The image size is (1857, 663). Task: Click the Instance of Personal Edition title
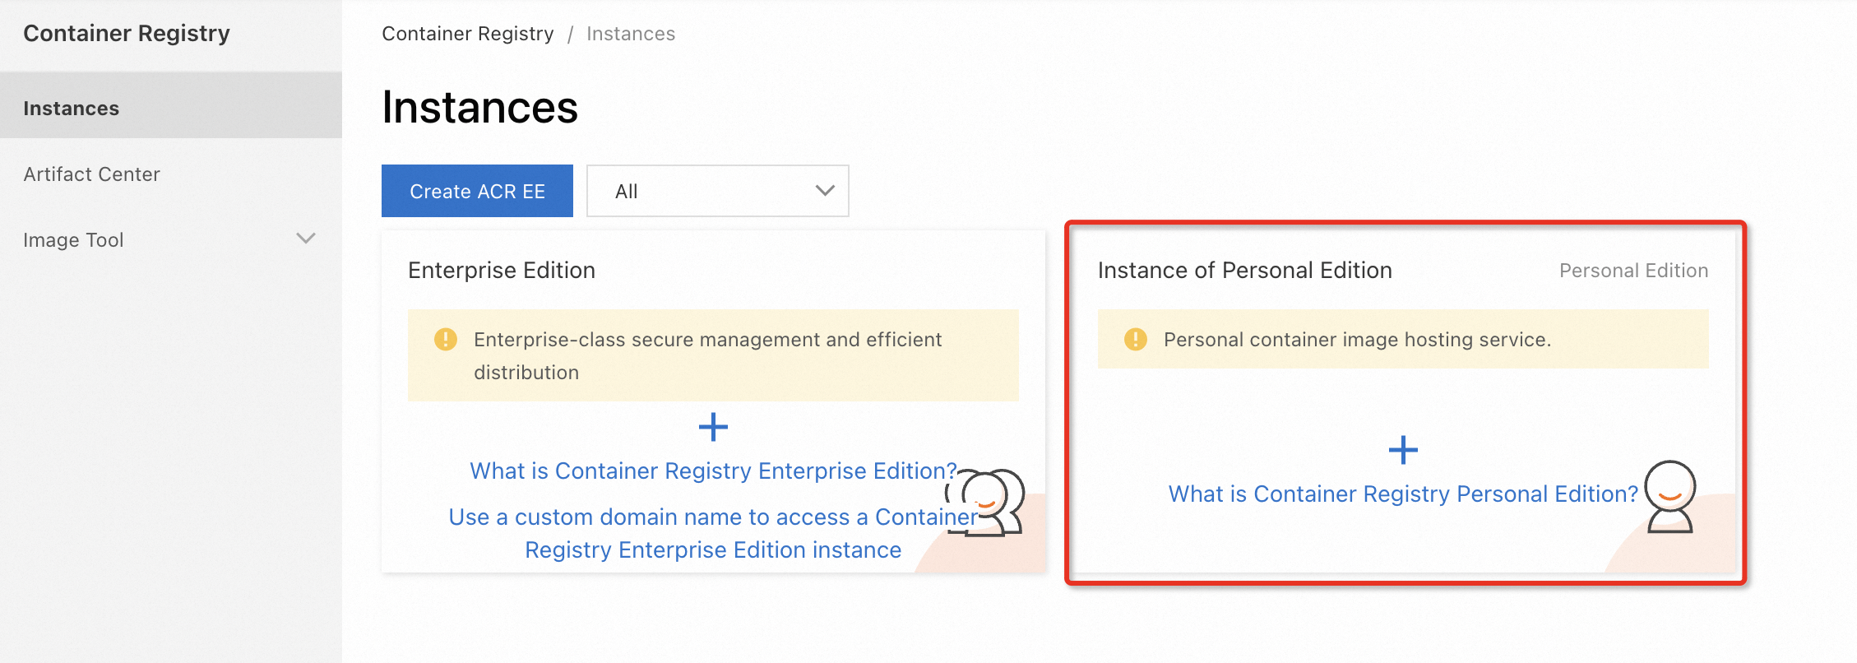pyautogui.click(x=1245, y=270)
